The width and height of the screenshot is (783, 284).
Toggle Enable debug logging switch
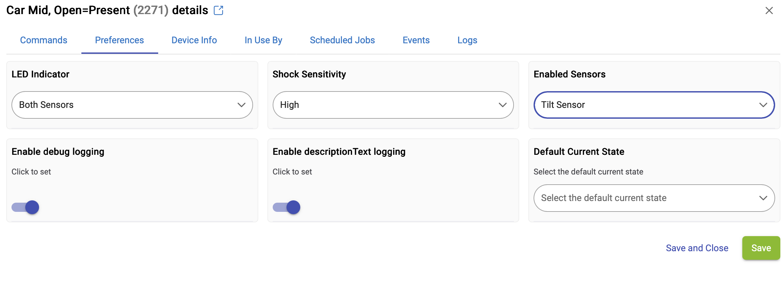[x=25, y=207]
